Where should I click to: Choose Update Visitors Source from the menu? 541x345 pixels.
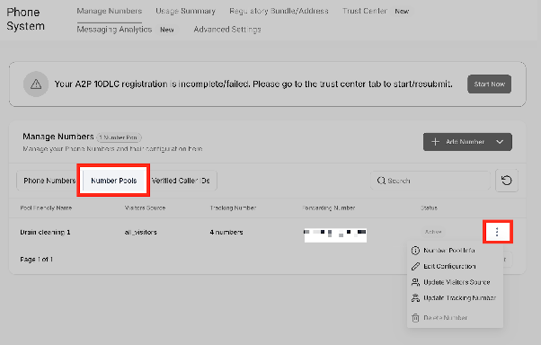tap(457, 282)
